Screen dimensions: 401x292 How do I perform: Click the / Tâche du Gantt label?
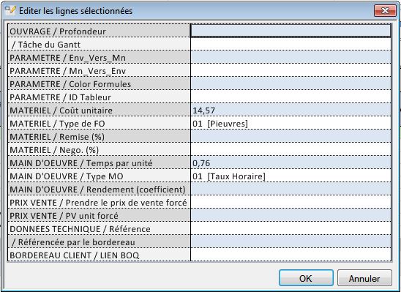[x=46, y=45]
